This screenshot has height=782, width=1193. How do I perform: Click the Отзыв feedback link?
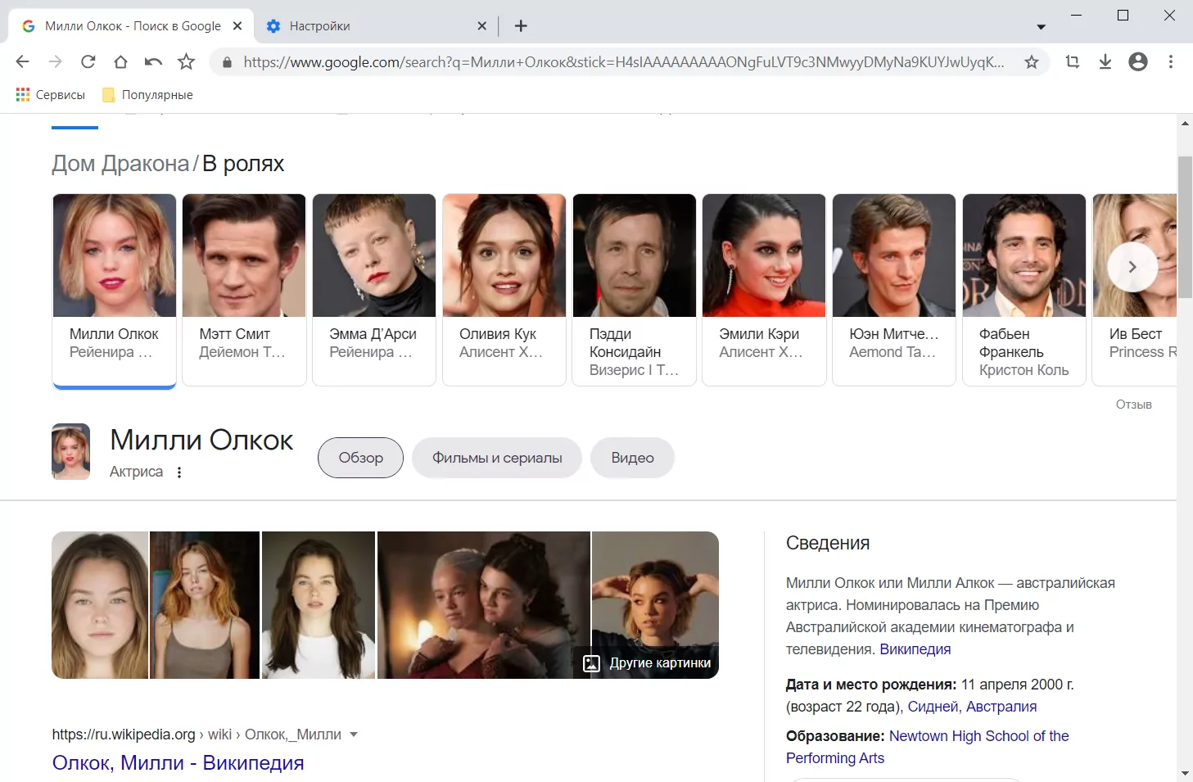(1133, 405)
